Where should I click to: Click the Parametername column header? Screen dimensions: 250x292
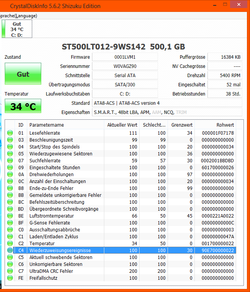pos(66,125)
